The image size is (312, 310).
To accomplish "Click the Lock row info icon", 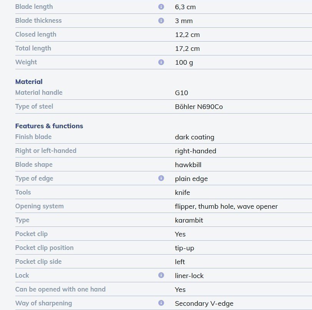I will point(161,275).
